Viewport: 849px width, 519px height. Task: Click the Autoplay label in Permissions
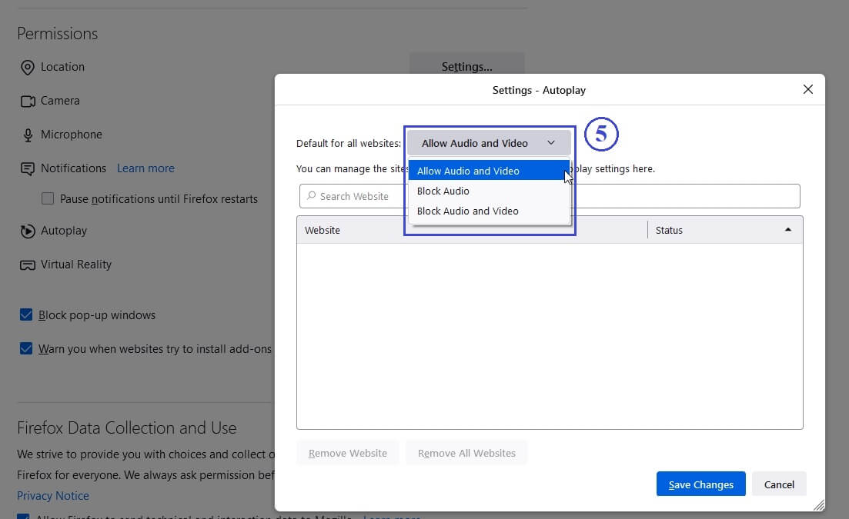click(x=64, y=231)
